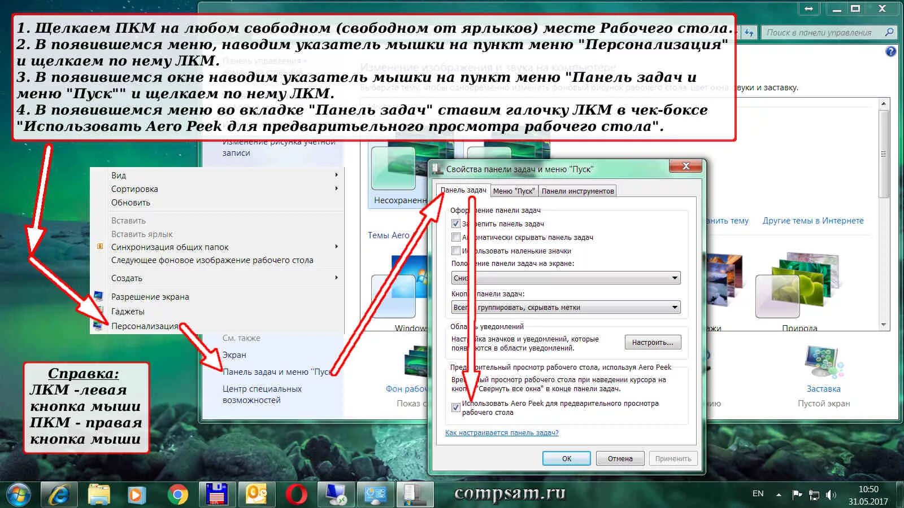Viewport: 904px width, 508px height.
Task: Launch Opera browser from taskbar
Action: click(x=295, y=495)
